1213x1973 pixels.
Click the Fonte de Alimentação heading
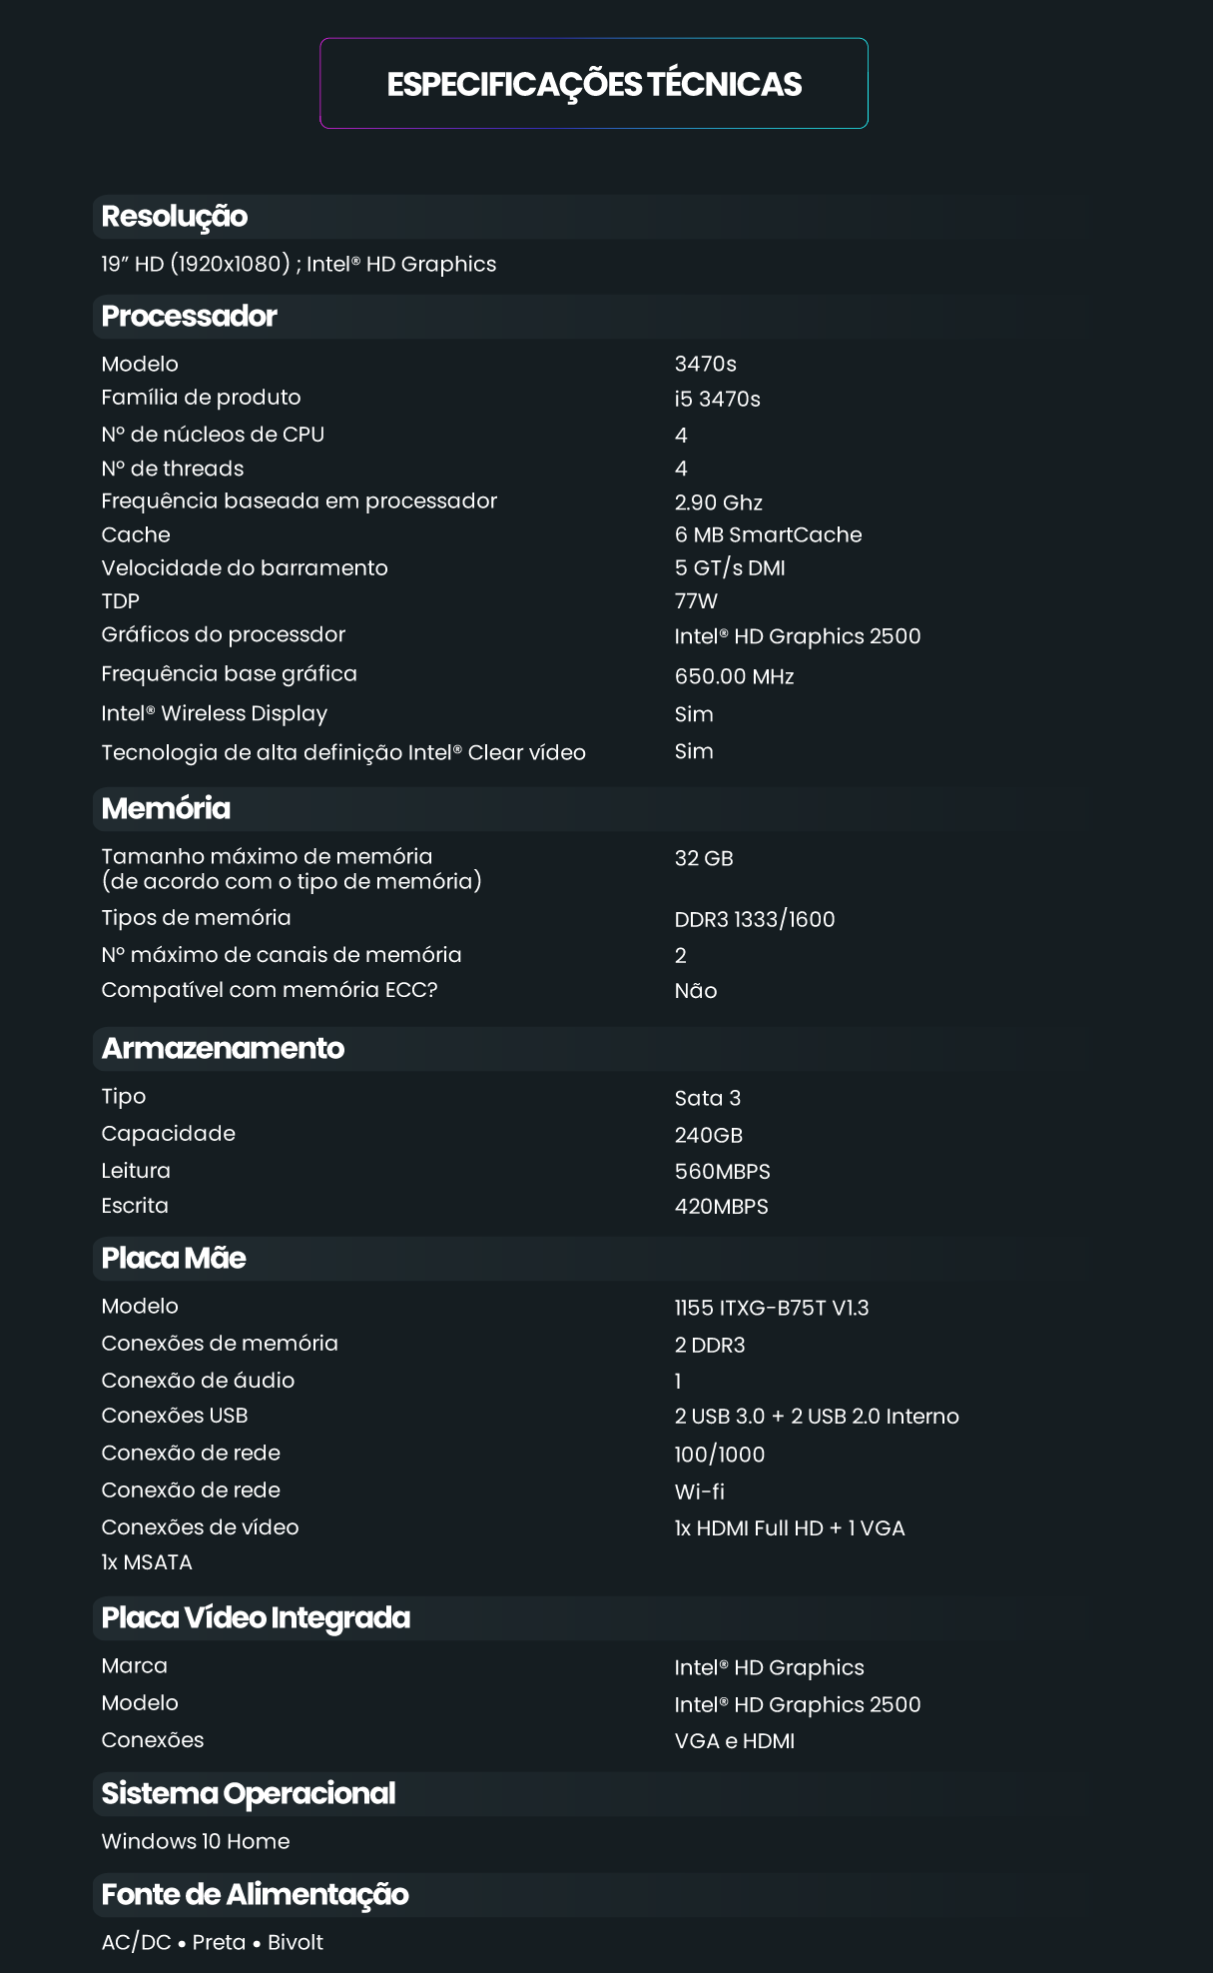click(255, 1894)
